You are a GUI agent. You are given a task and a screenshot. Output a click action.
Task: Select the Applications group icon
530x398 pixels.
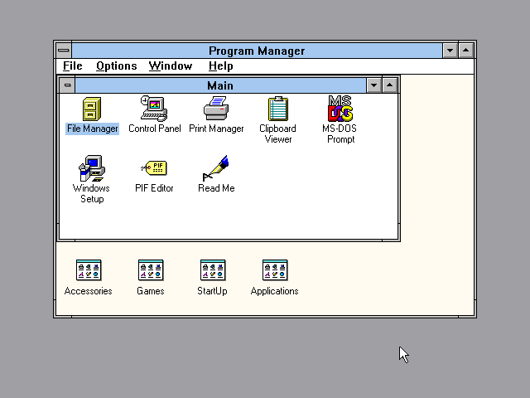click(x=275, y=270)
